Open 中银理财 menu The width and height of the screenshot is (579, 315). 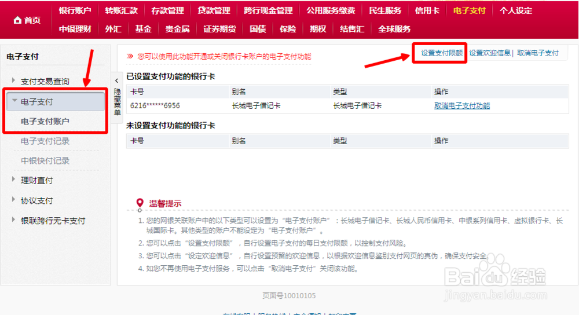(x=75, y=29)
